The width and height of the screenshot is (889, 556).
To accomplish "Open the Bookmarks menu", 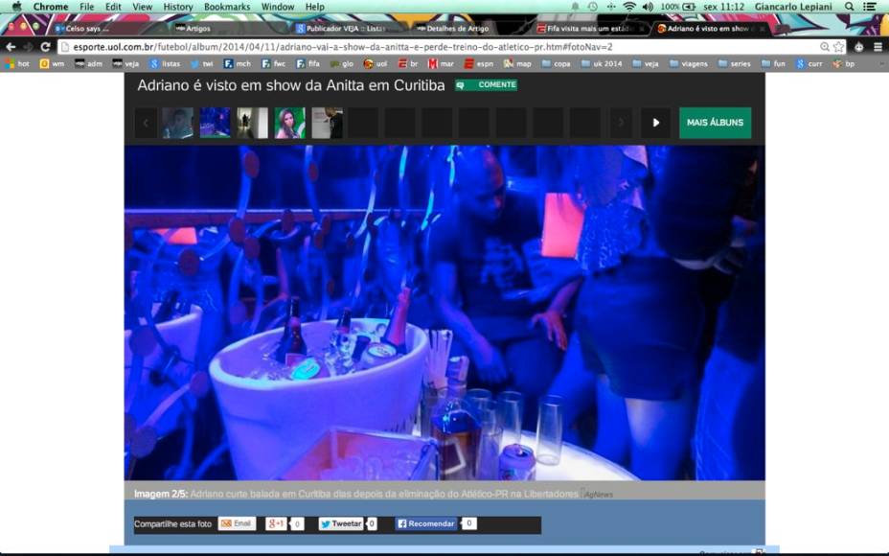I will [x=226, y=7].
